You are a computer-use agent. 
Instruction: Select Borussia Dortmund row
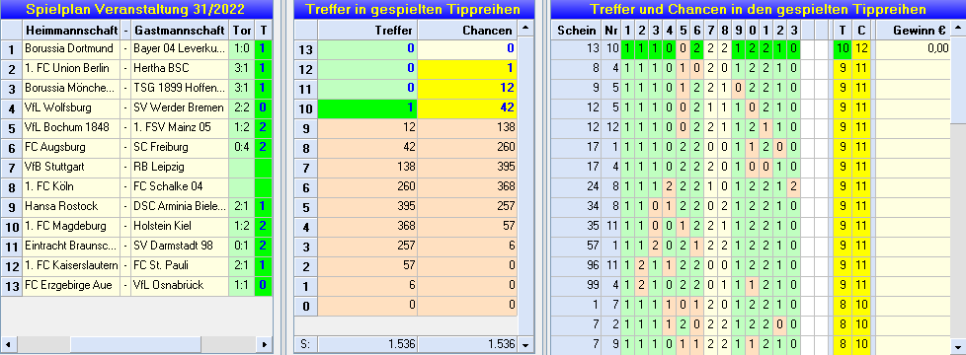pyautogui.click(x=136, y=49)
